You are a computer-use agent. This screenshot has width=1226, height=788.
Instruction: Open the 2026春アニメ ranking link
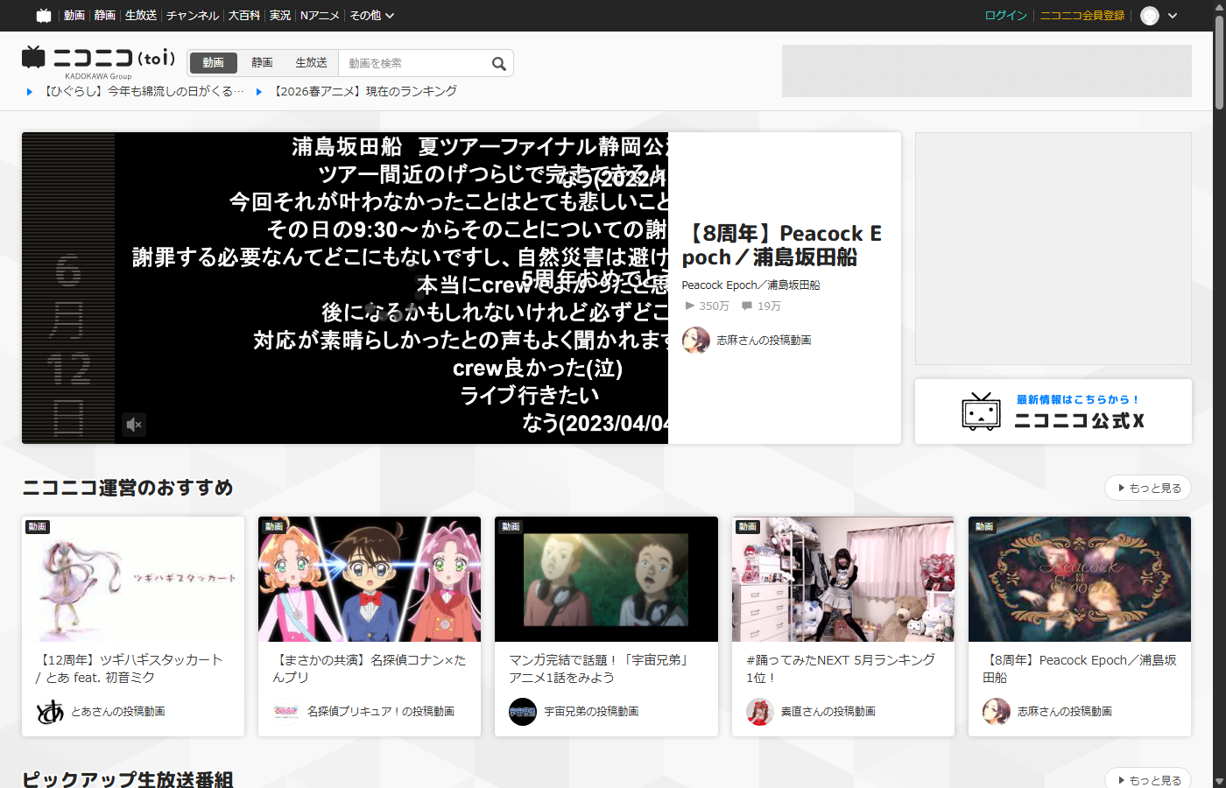(364, 91)
